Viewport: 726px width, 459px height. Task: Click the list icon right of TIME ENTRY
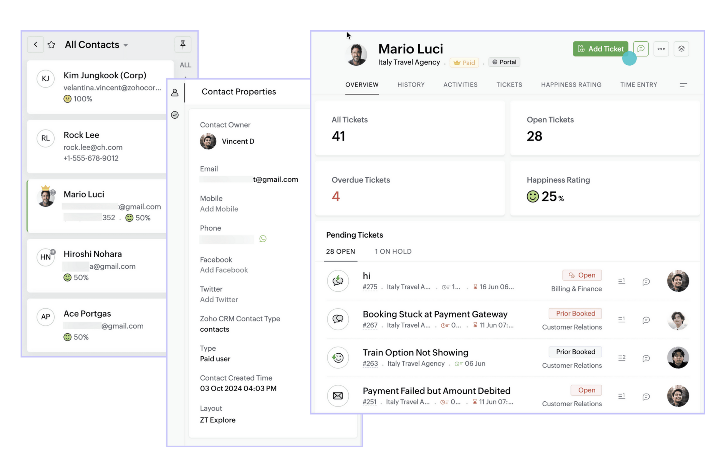point(683,85)
